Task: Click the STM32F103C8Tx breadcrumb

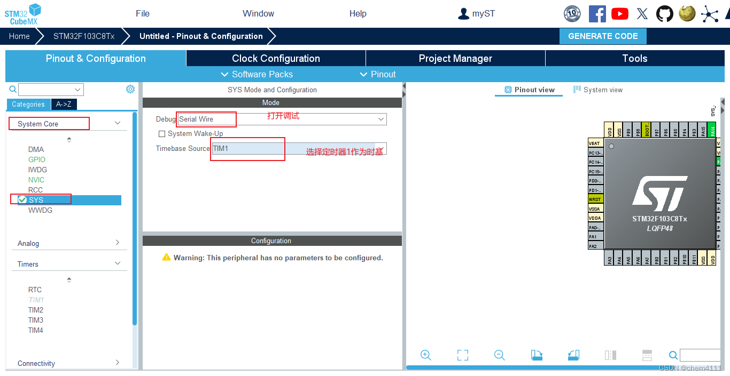Action: pos(84,36)
